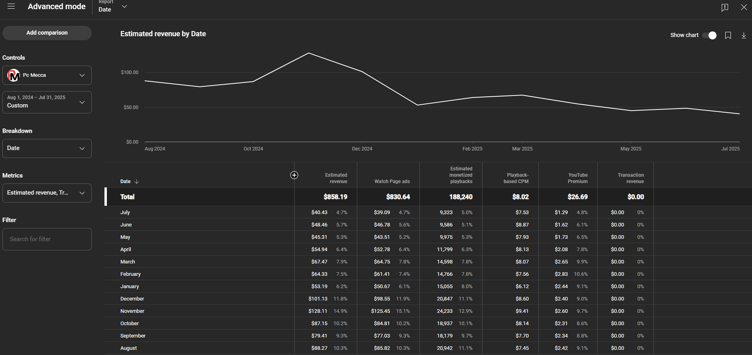Sort by Playback-based CPM column header
The width and height of the screenshot is (752, 355).
click(x=516, y=178)
